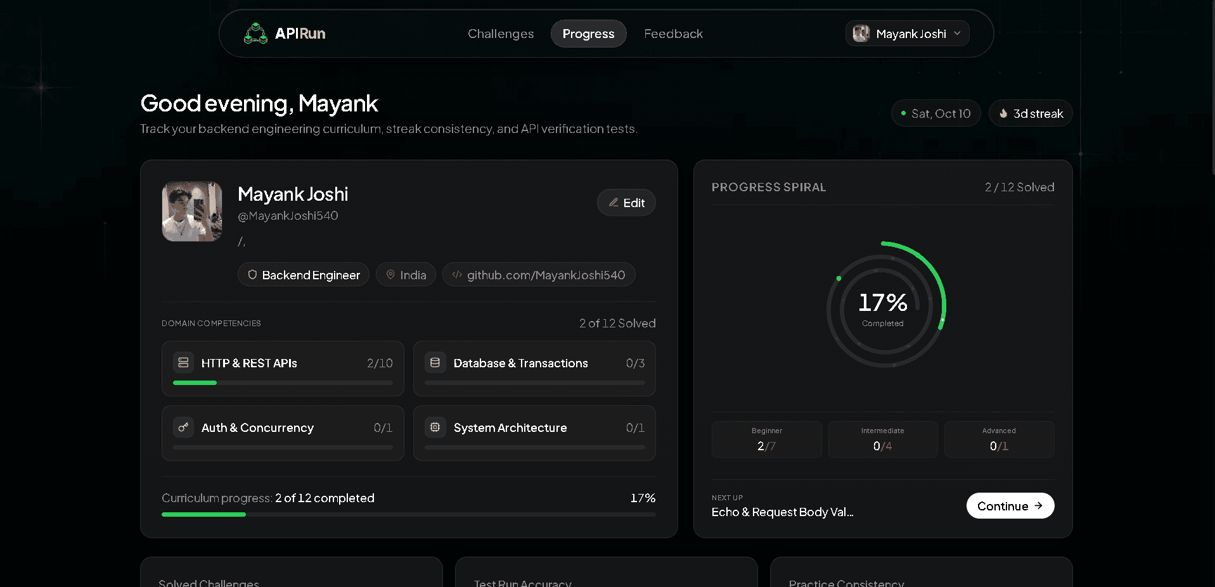Click the small avatar in the navbar
Screen dimensions: 1215x587
861,34
